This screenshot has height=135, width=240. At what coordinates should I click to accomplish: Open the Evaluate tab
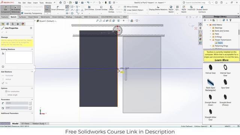pos(78,17)
